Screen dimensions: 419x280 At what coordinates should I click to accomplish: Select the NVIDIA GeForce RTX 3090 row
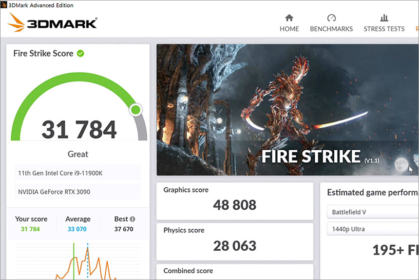point(78,192)
